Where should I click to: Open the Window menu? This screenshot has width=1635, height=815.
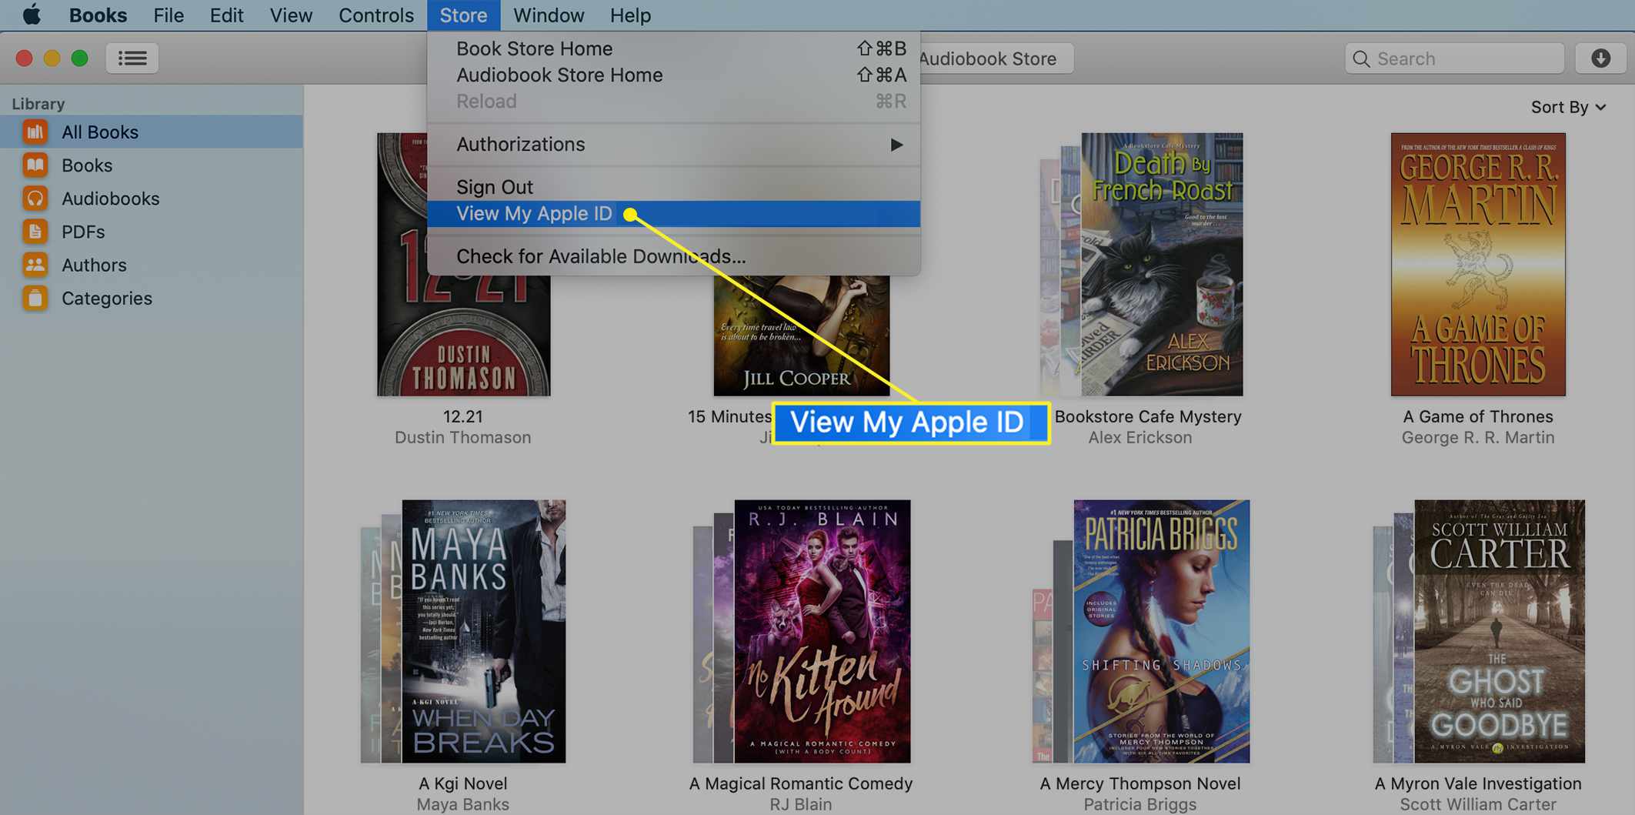click(549, 15)
